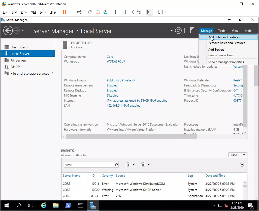Image resolution: width=259 pixels, height=211 pixels.
Task: Click the back navigation arrow
Action: (8, 31)
